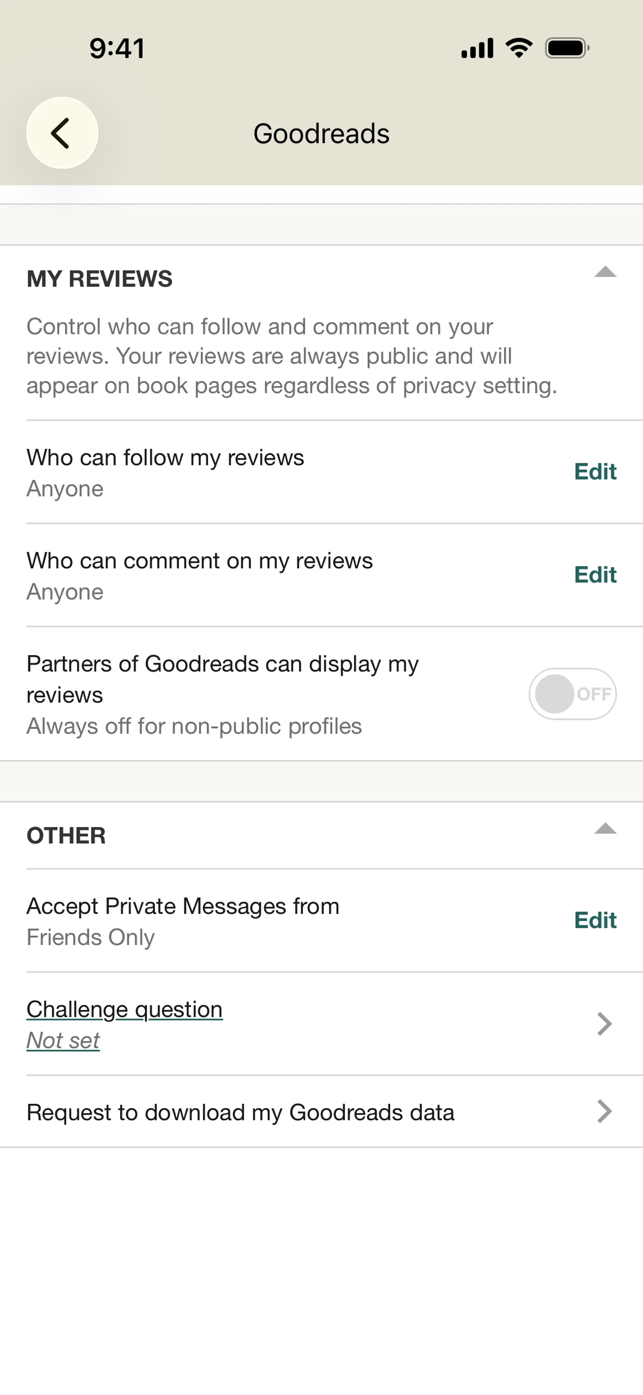
Task: Tap the OTHER section header text
Action: (66, 836)
